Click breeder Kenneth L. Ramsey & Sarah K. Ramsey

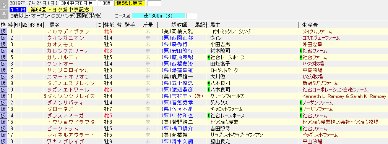[x=344, y=96]
